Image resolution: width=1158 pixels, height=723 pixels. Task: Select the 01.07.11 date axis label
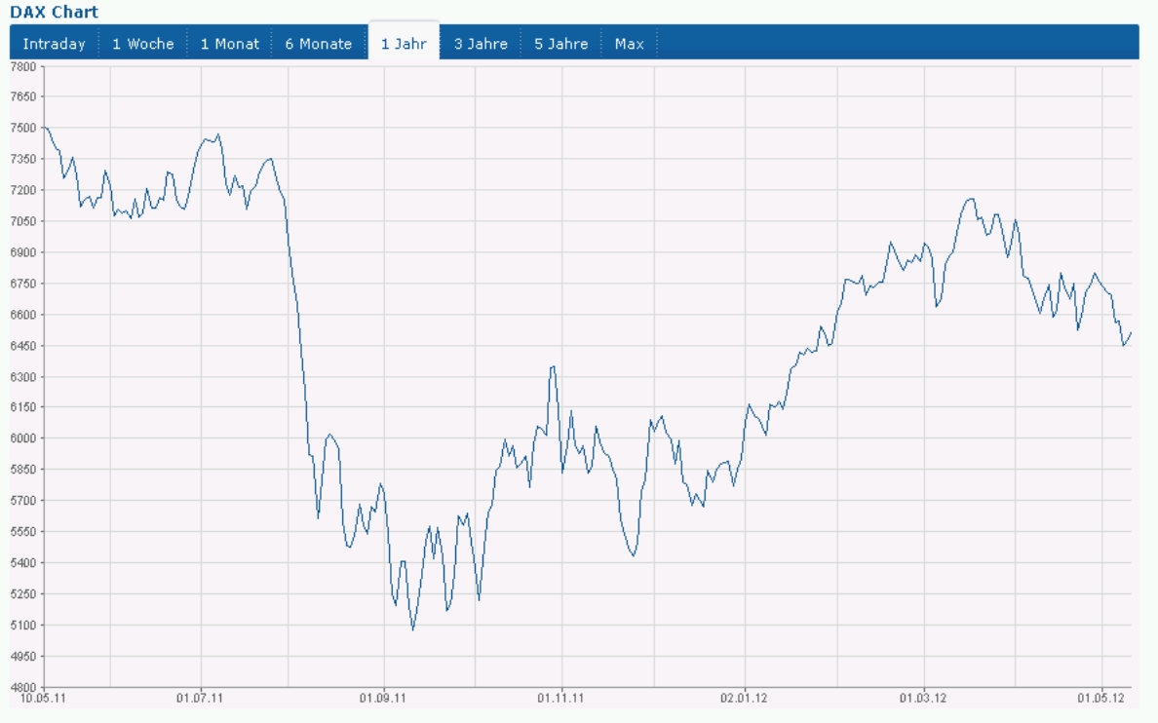click(x=198, y=698)
